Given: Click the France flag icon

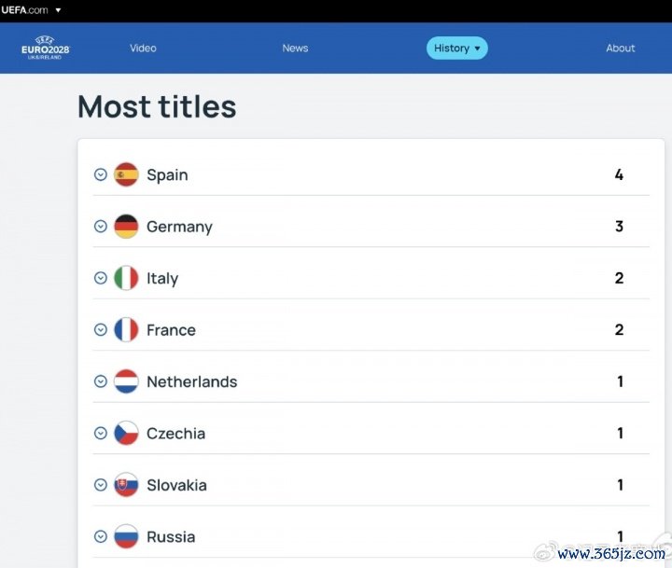Looking at the screenshot, I should [x=126, y=330].
